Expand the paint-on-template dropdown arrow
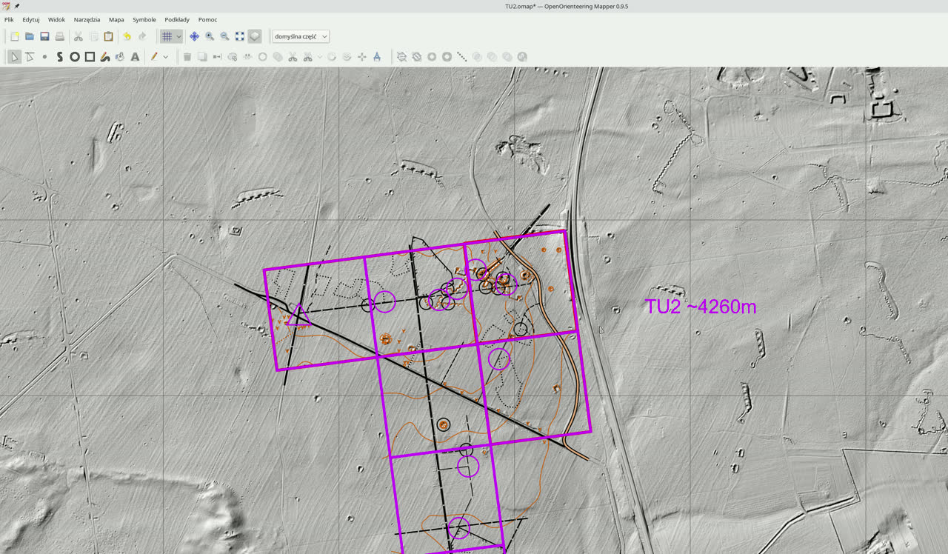This screenshot has height=554, width=948. (x=165, y=56)
